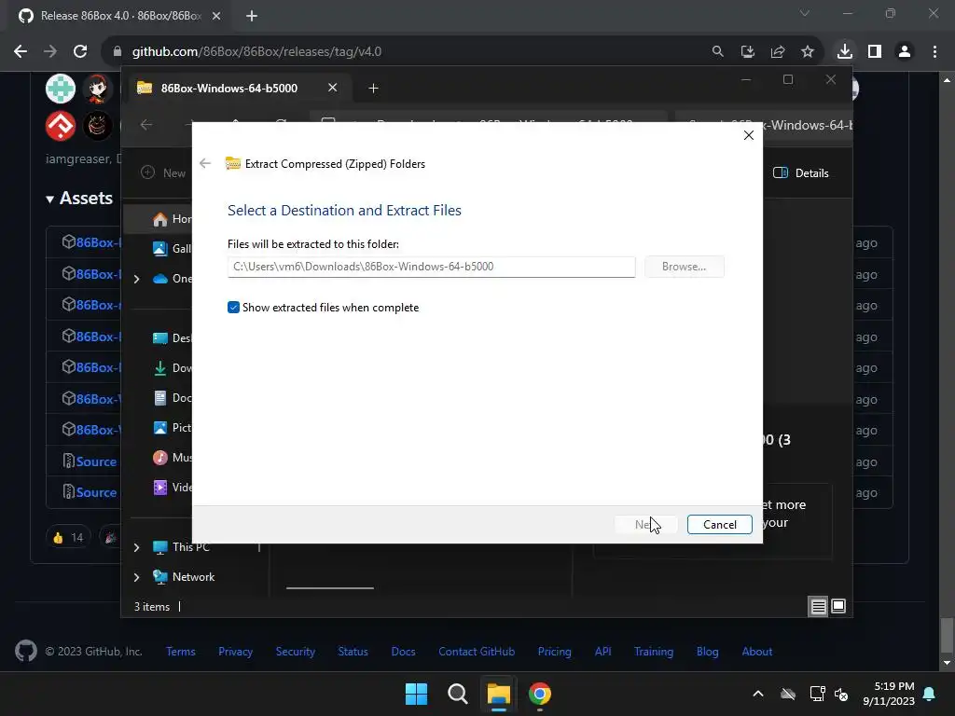Screen dimensions: 955x716
Task: Open notifications bell in taskbar
Action: (x=930, y=694)
